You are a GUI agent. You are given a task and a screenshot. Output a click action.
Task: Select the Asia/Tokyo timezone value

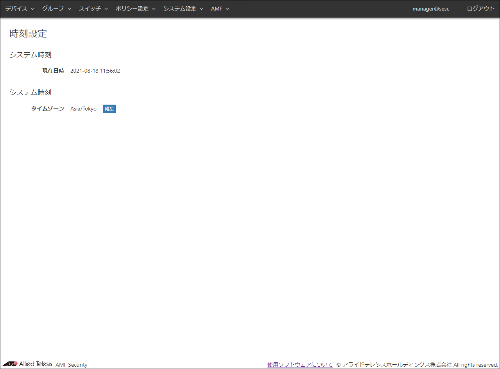coord(83,109)
